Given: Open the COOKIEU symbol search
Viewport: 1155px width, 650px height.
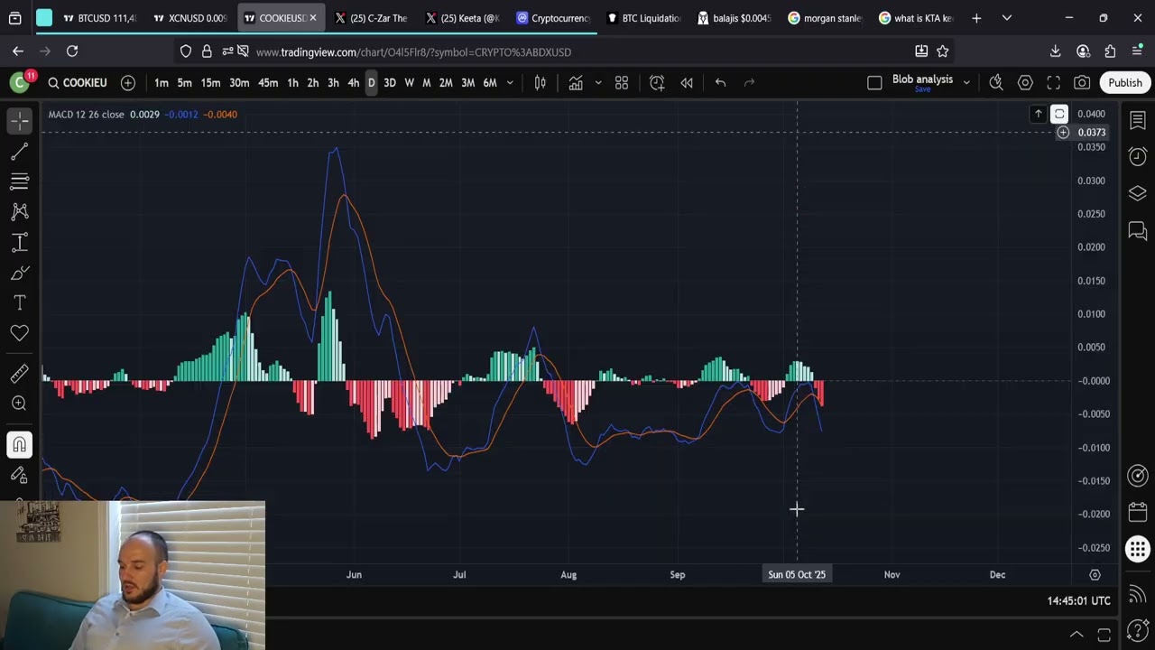Looking at the screenshot, I should tap(78, 83).
